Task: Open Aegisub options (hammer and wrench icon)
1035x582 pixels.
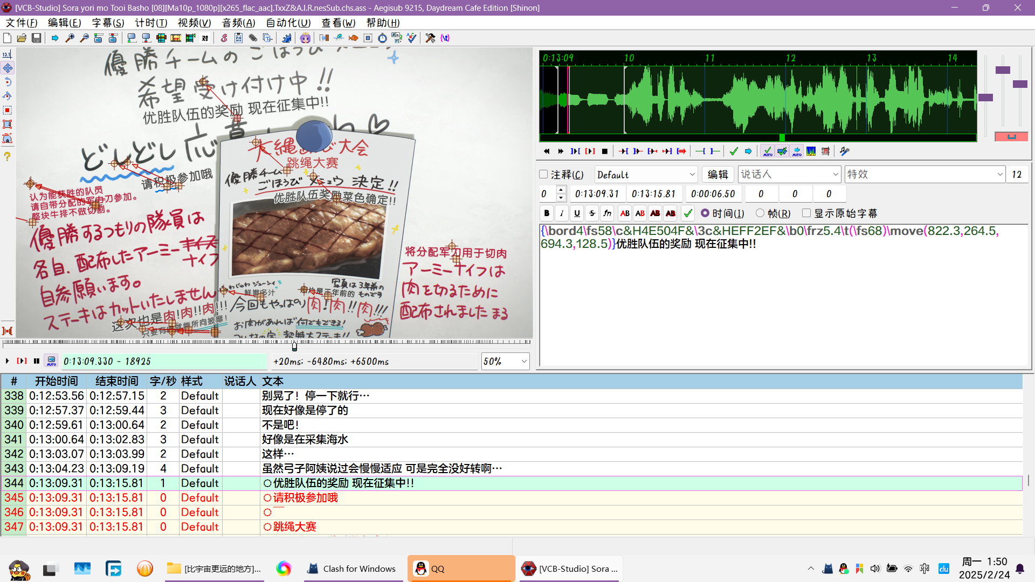Action: click(430, 38)
